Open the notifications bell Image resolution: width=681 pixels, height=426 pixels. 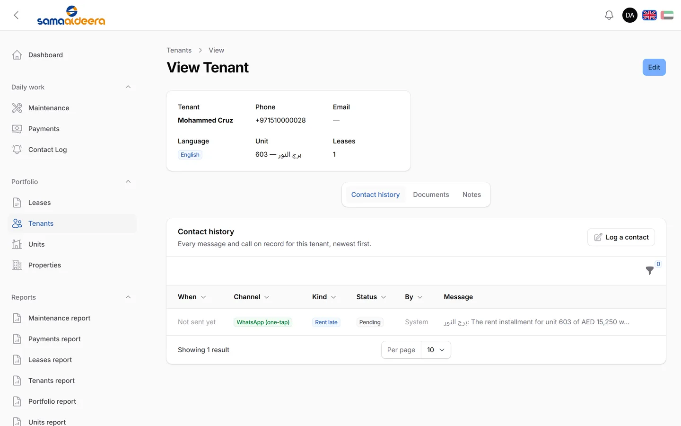[x=609, y=15]
